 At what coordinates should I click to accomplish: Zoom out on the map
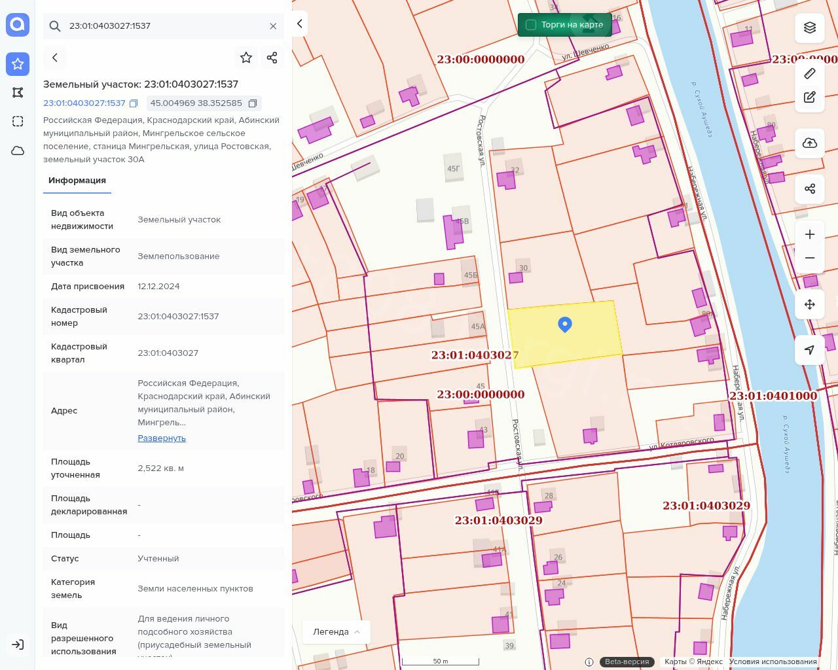[810, 258]
